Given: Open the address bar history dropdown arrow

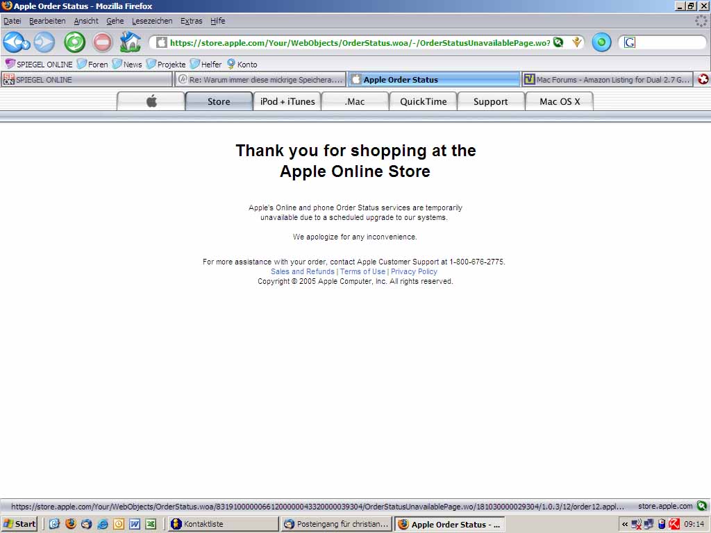Looking at the screenshot, I should pos(576,42).
